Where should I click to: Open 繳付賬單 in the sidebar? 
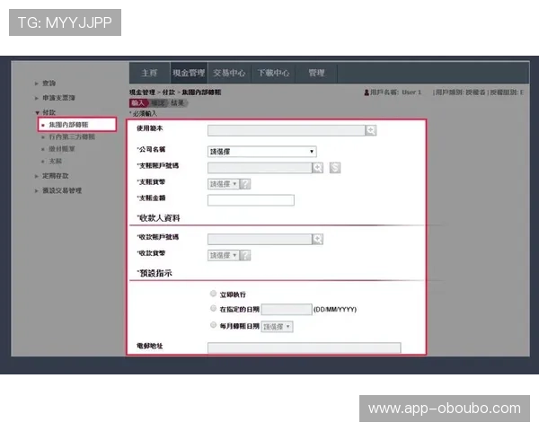[61, 149]
